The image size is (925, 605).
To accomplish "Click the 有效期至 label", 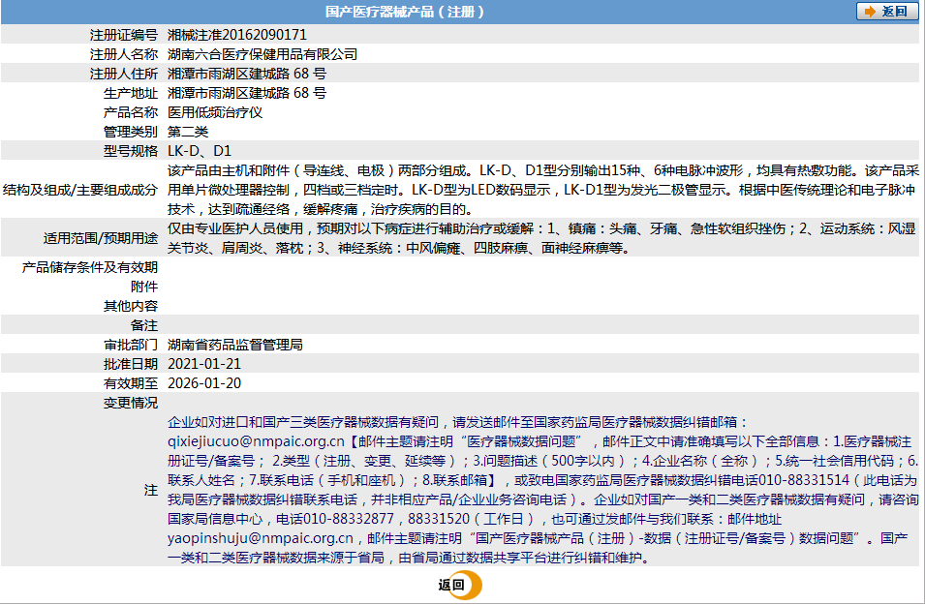I will coord(131,383).
